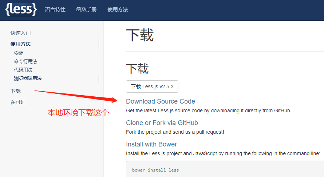
Task: Open the Download Source Code link
Action: 161,101
